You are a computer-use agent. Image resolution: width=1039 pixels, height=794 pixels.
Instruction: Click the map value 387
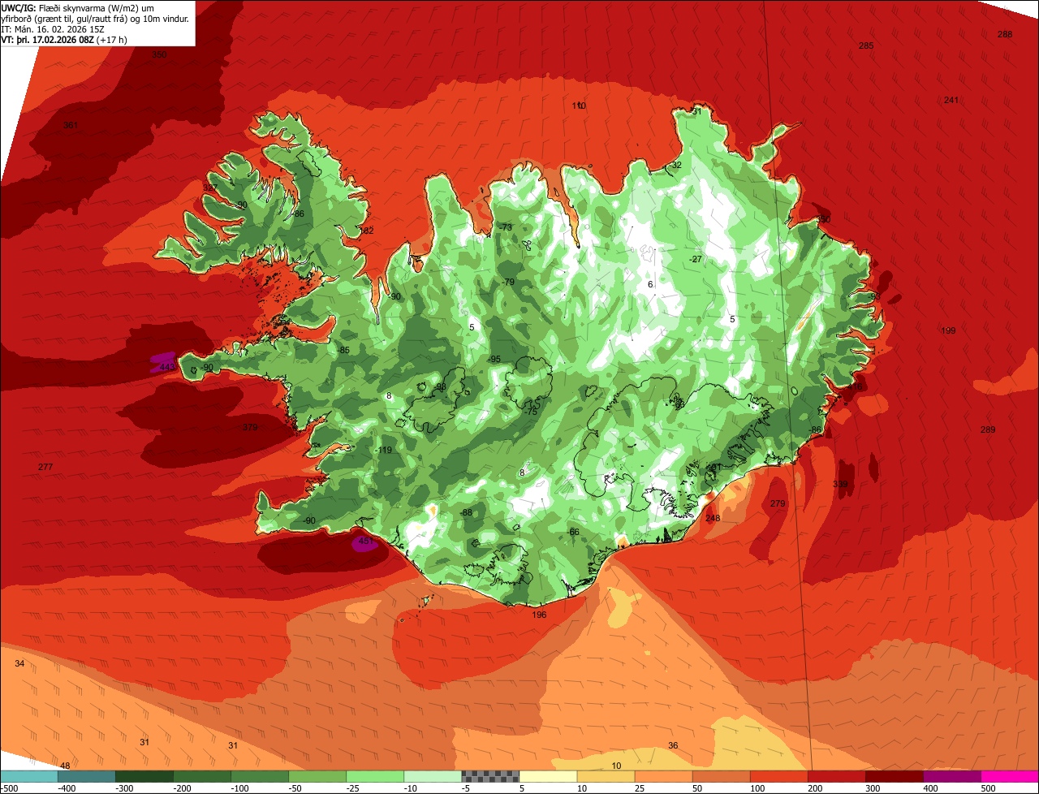click(210, 188)
